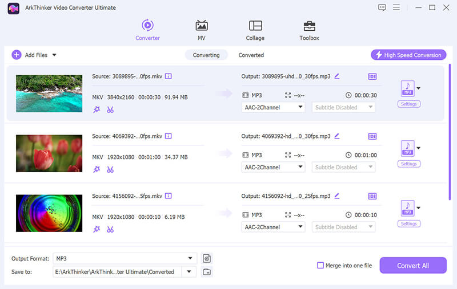Click source name 4069392-...0fps.mkv
Screen dimensions: 457x289
(x=137, y=136)
